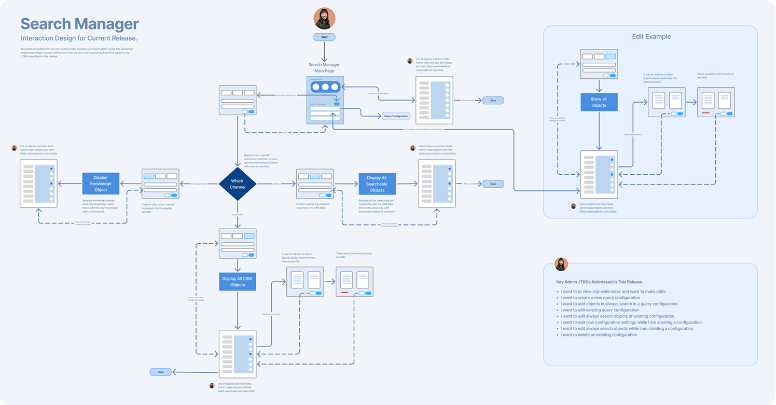This screenshot has height=405, width=776.
Task: Click the Show all objects block in Edit Example
Action: (x=599, y=102)
